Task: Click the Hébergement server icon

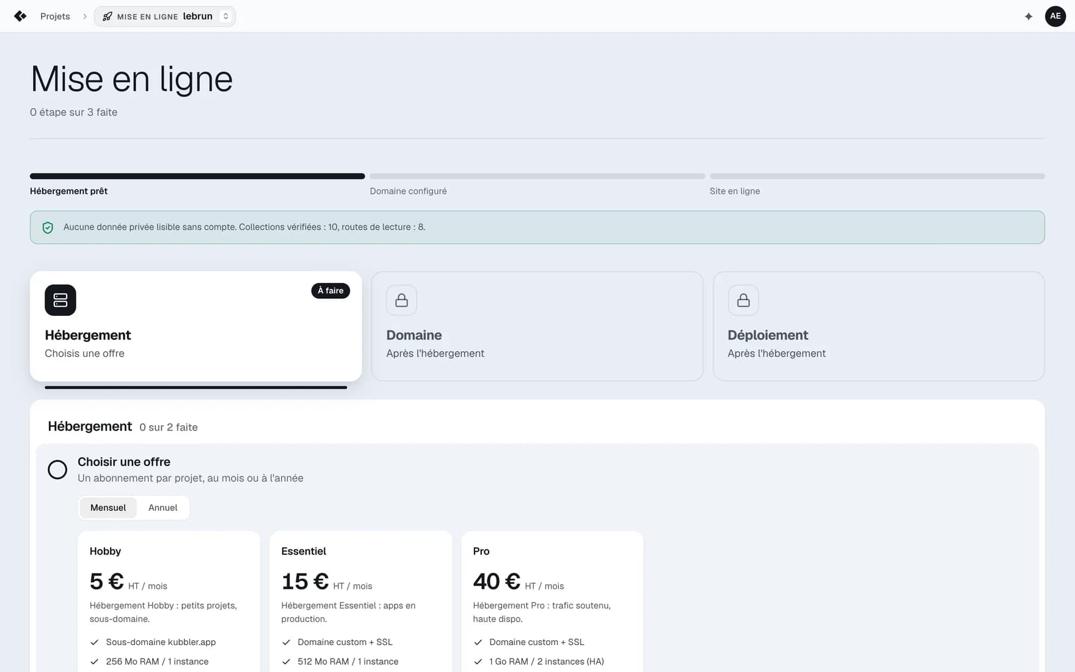Action: 60,300
